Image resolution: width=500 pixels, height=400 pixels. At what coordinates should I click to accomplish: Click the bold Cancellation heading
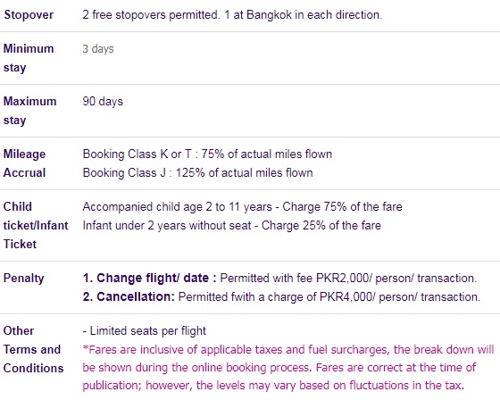coord(129,297)
